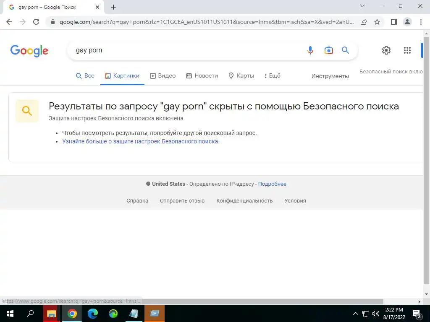Screen dimensions: 430x322
Task: Expand the Ещё menu
Action: point(272,75)
